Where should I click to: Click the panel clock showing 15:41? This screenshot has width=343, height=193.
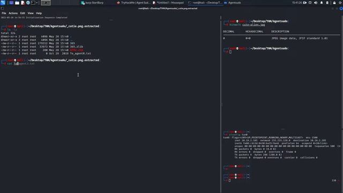tap(297, 3)
